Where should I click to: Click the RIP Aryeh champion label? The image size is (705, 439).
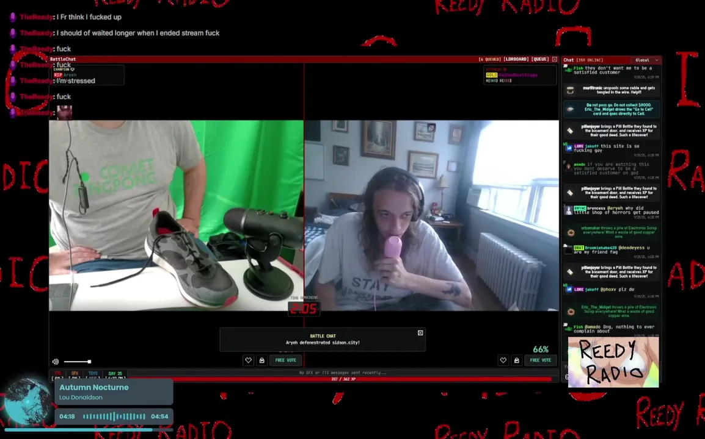65,75
